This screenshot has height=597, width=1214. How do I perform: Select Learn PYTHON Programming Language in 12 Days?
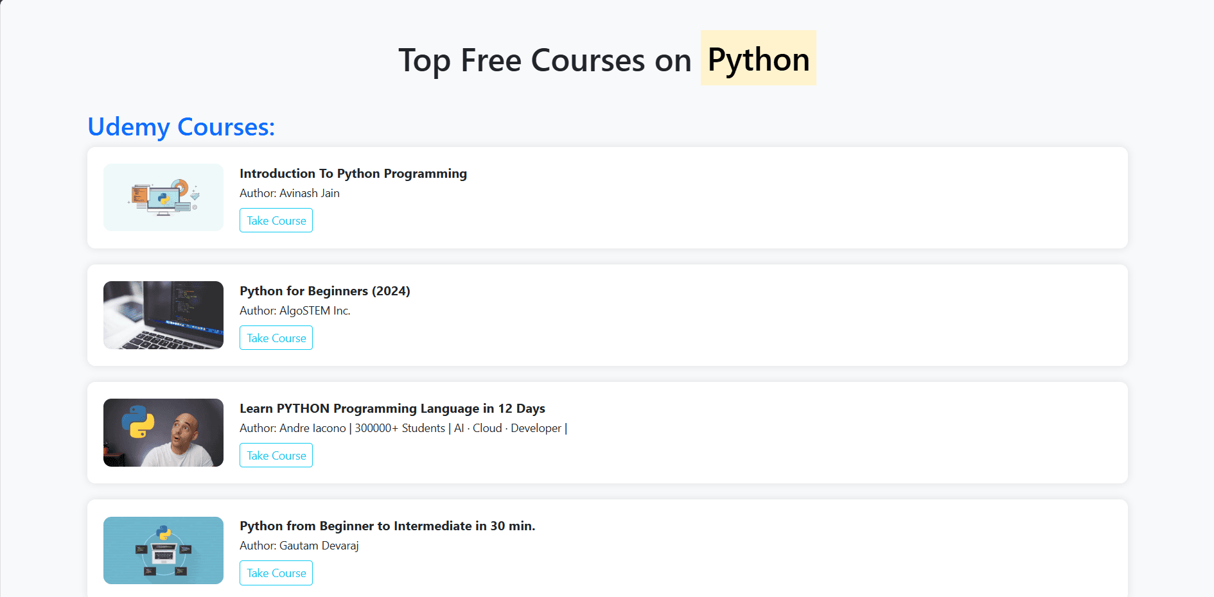point(392,408)
